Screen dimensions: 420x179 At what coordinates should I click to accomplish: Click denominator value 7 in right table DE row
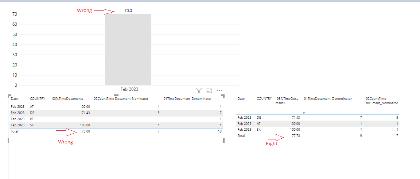click(x=361, y=117)
